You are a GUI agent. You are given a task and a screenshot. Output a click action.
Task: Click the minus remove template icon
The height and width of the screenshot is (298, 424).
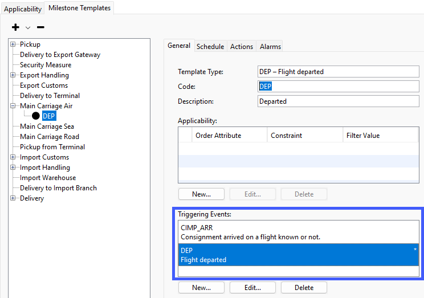pos(40,27)
